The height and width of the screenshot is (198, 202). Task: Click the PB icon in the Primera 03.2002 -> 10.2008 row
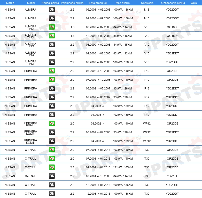click(52, 71)
